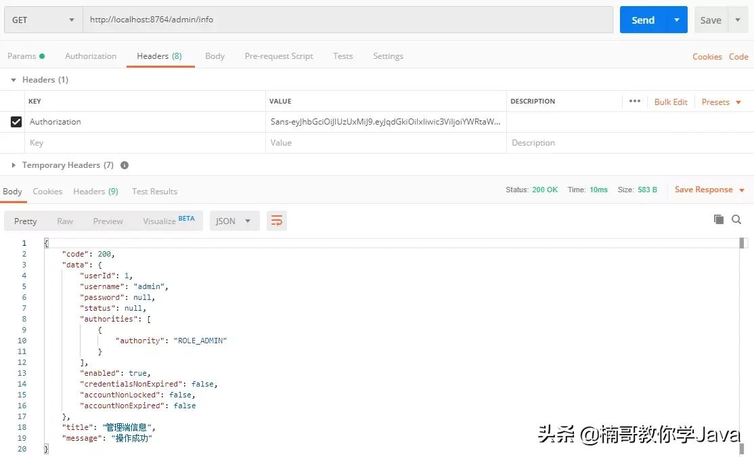754x457 pixels.
Task: Uncheck the Authorization header checkbox
Action: click(17, 121)
